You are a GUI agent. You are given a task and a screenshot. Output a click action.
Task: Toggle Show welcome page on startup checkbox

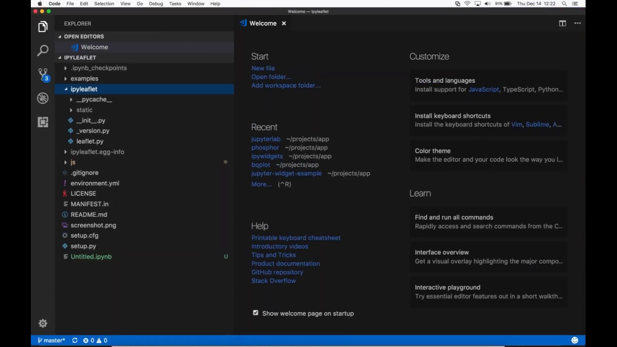(x=255, y=313)
